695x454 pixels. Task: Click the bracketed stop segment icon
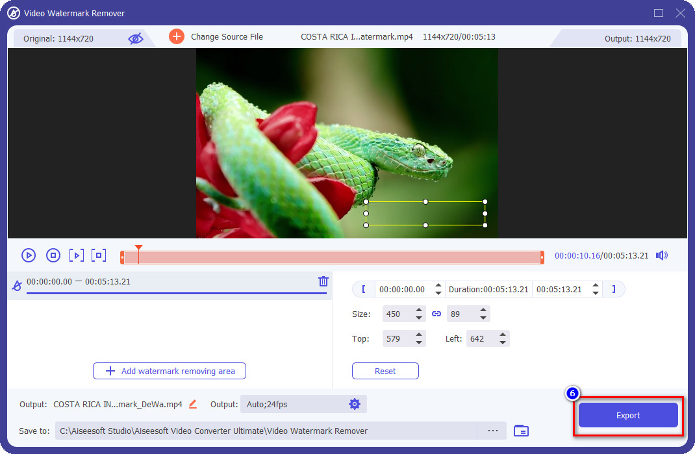(99, 255)
